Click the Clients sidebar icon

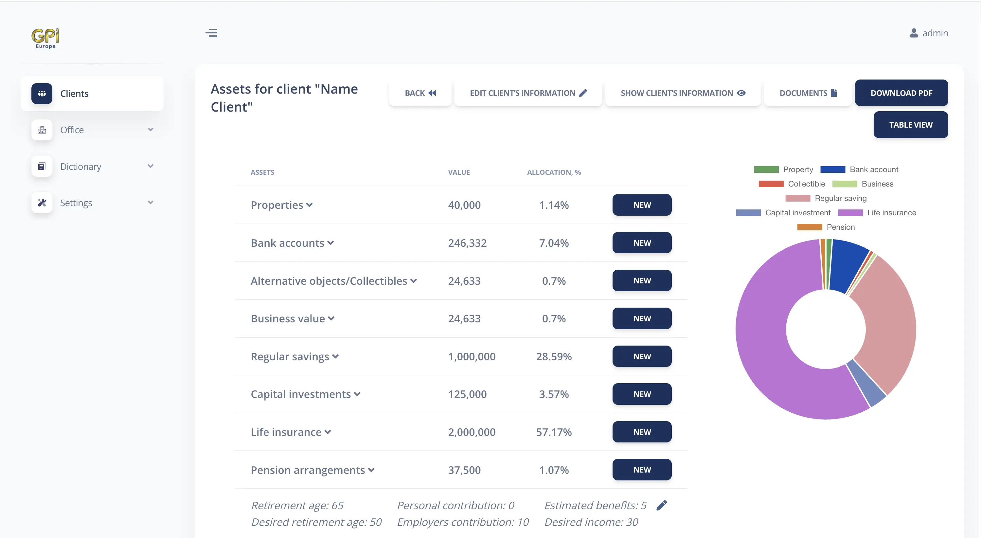pos(42,93)
